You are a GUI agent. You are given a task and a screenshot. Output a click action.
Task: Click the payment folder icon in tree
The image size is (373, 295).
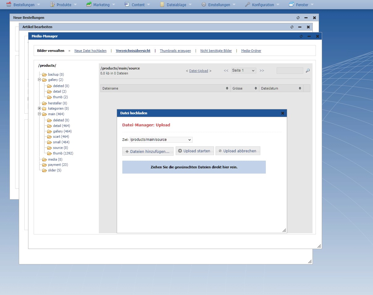pyautogui.click(x=44, y=165)
